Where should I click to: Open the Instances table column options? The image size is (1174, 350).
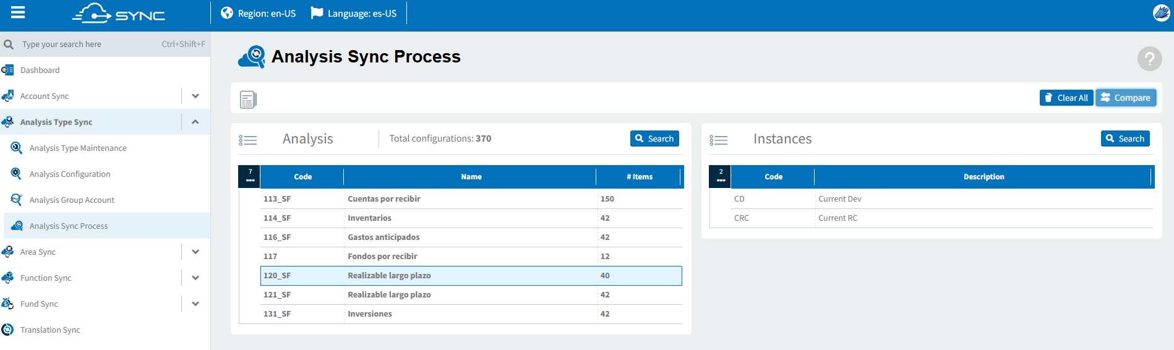[x=721, y=176]
